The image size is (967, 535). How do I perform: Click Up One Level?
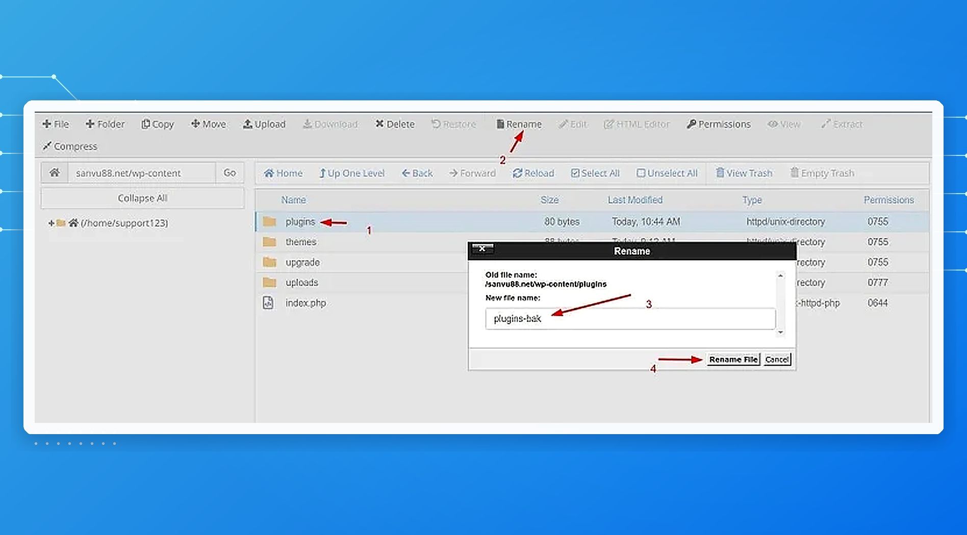coord(352,173)
